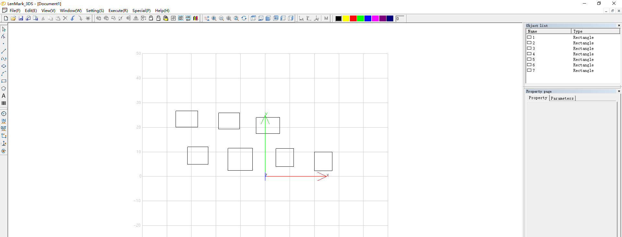Select the rectangle drawing tool
Viewport: 622px width, 237px height.
coord(4,81)
